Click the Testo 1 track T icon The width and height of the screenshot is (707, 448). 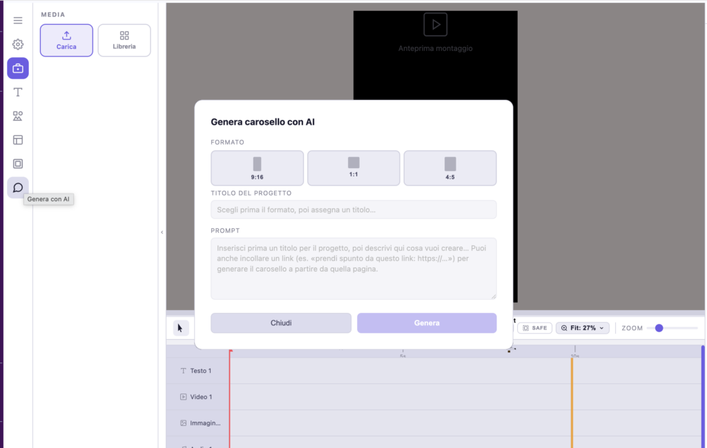coord(183,371)
